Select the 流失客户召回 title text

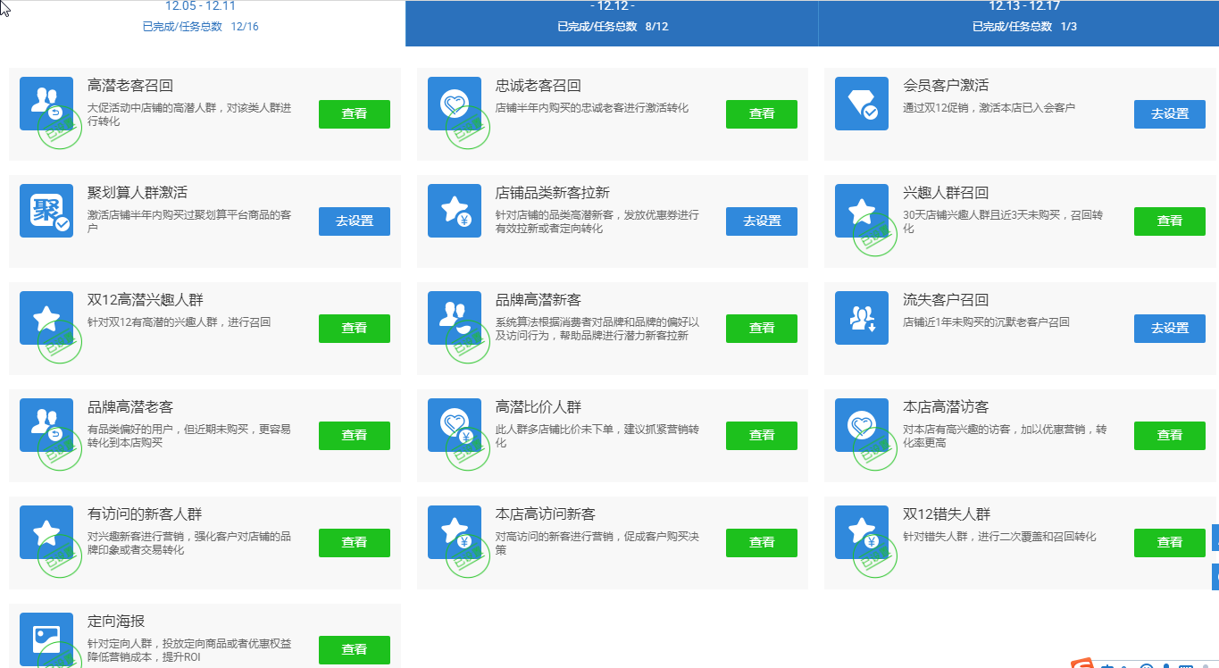pos(946,300)
